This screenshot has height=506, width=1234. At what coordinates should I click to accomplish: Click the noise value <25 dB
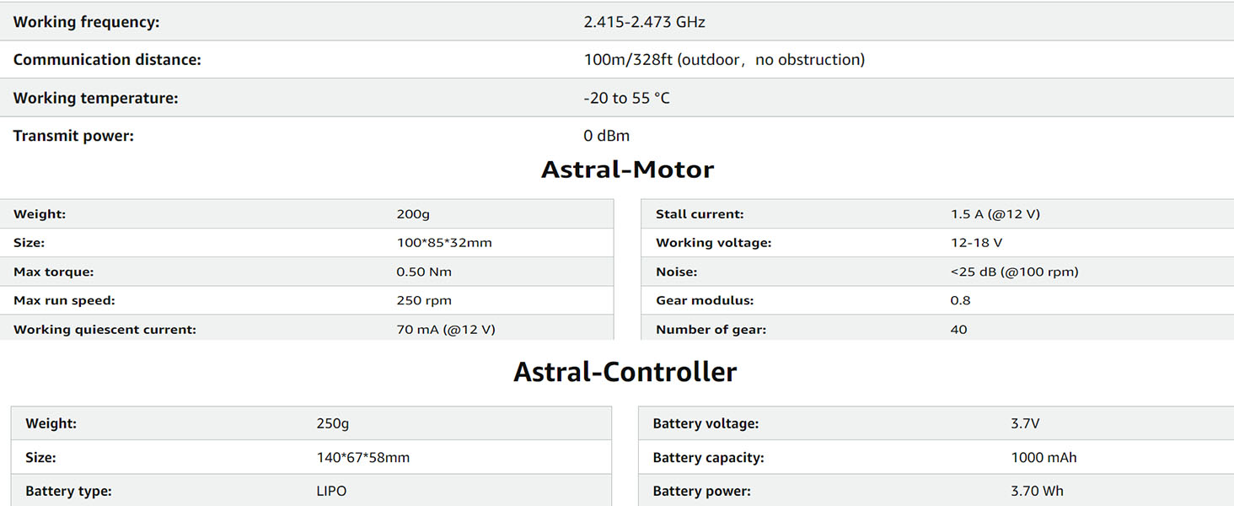[1014, 272]
